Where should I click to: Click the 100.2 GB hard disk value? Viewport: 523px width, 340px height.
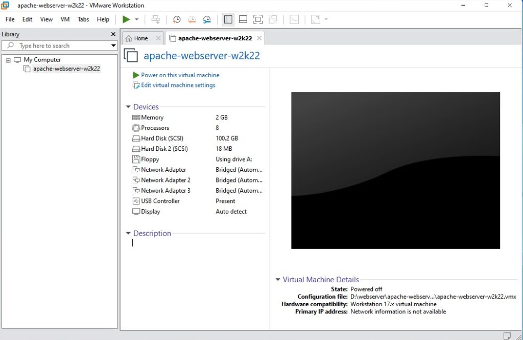227,138
